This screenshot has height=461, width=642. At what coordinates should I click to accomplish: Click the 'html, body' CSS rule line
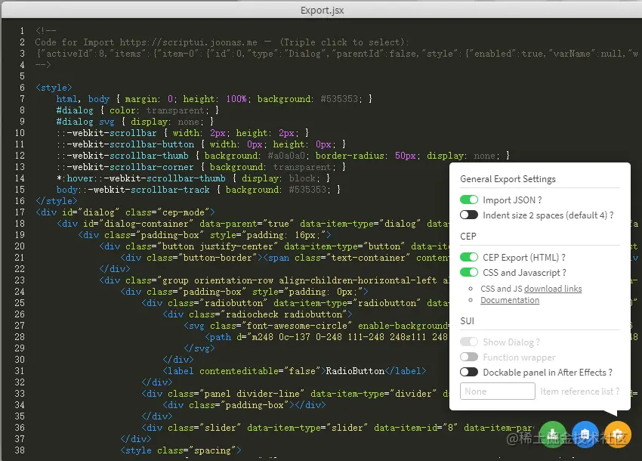[x=215, y=99]
